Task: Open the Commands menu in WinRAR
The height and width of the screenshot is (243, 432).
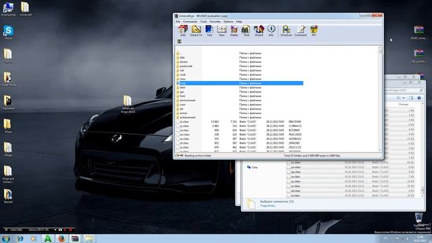Action: click(x=190, y=22)
